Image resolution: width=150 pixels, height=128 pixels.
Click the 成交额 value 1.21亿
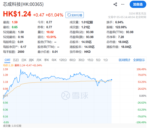[x=86, y=27]
